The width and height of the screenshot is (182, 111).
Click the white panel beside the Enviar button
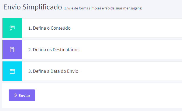point(108,95)
